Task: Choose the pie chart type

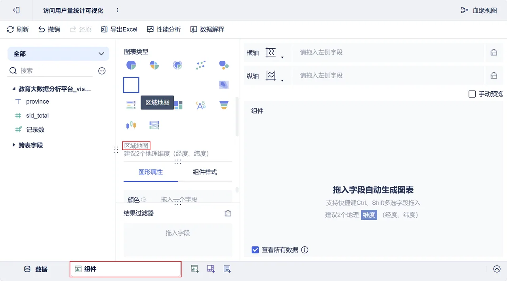Action: 131,65
